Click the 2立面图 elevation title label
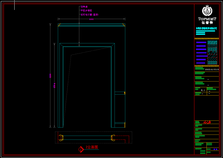Viewport: 223px width, 158px height. (92, 148)
